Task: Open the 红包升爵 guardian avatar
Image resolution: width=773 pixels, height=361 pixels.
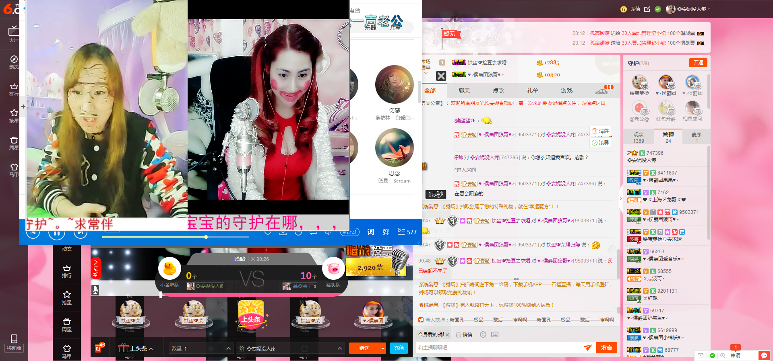Action: [x=666, y=109]
